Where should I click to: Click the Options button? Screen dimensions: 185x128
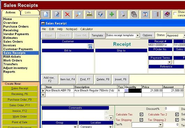147,35
